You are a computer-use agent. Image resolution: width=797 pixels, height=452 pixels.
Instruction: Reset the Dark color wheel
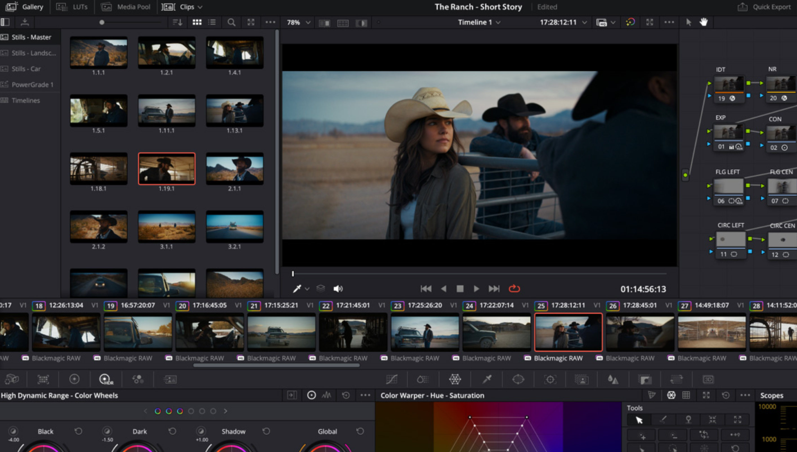(173, 431)
